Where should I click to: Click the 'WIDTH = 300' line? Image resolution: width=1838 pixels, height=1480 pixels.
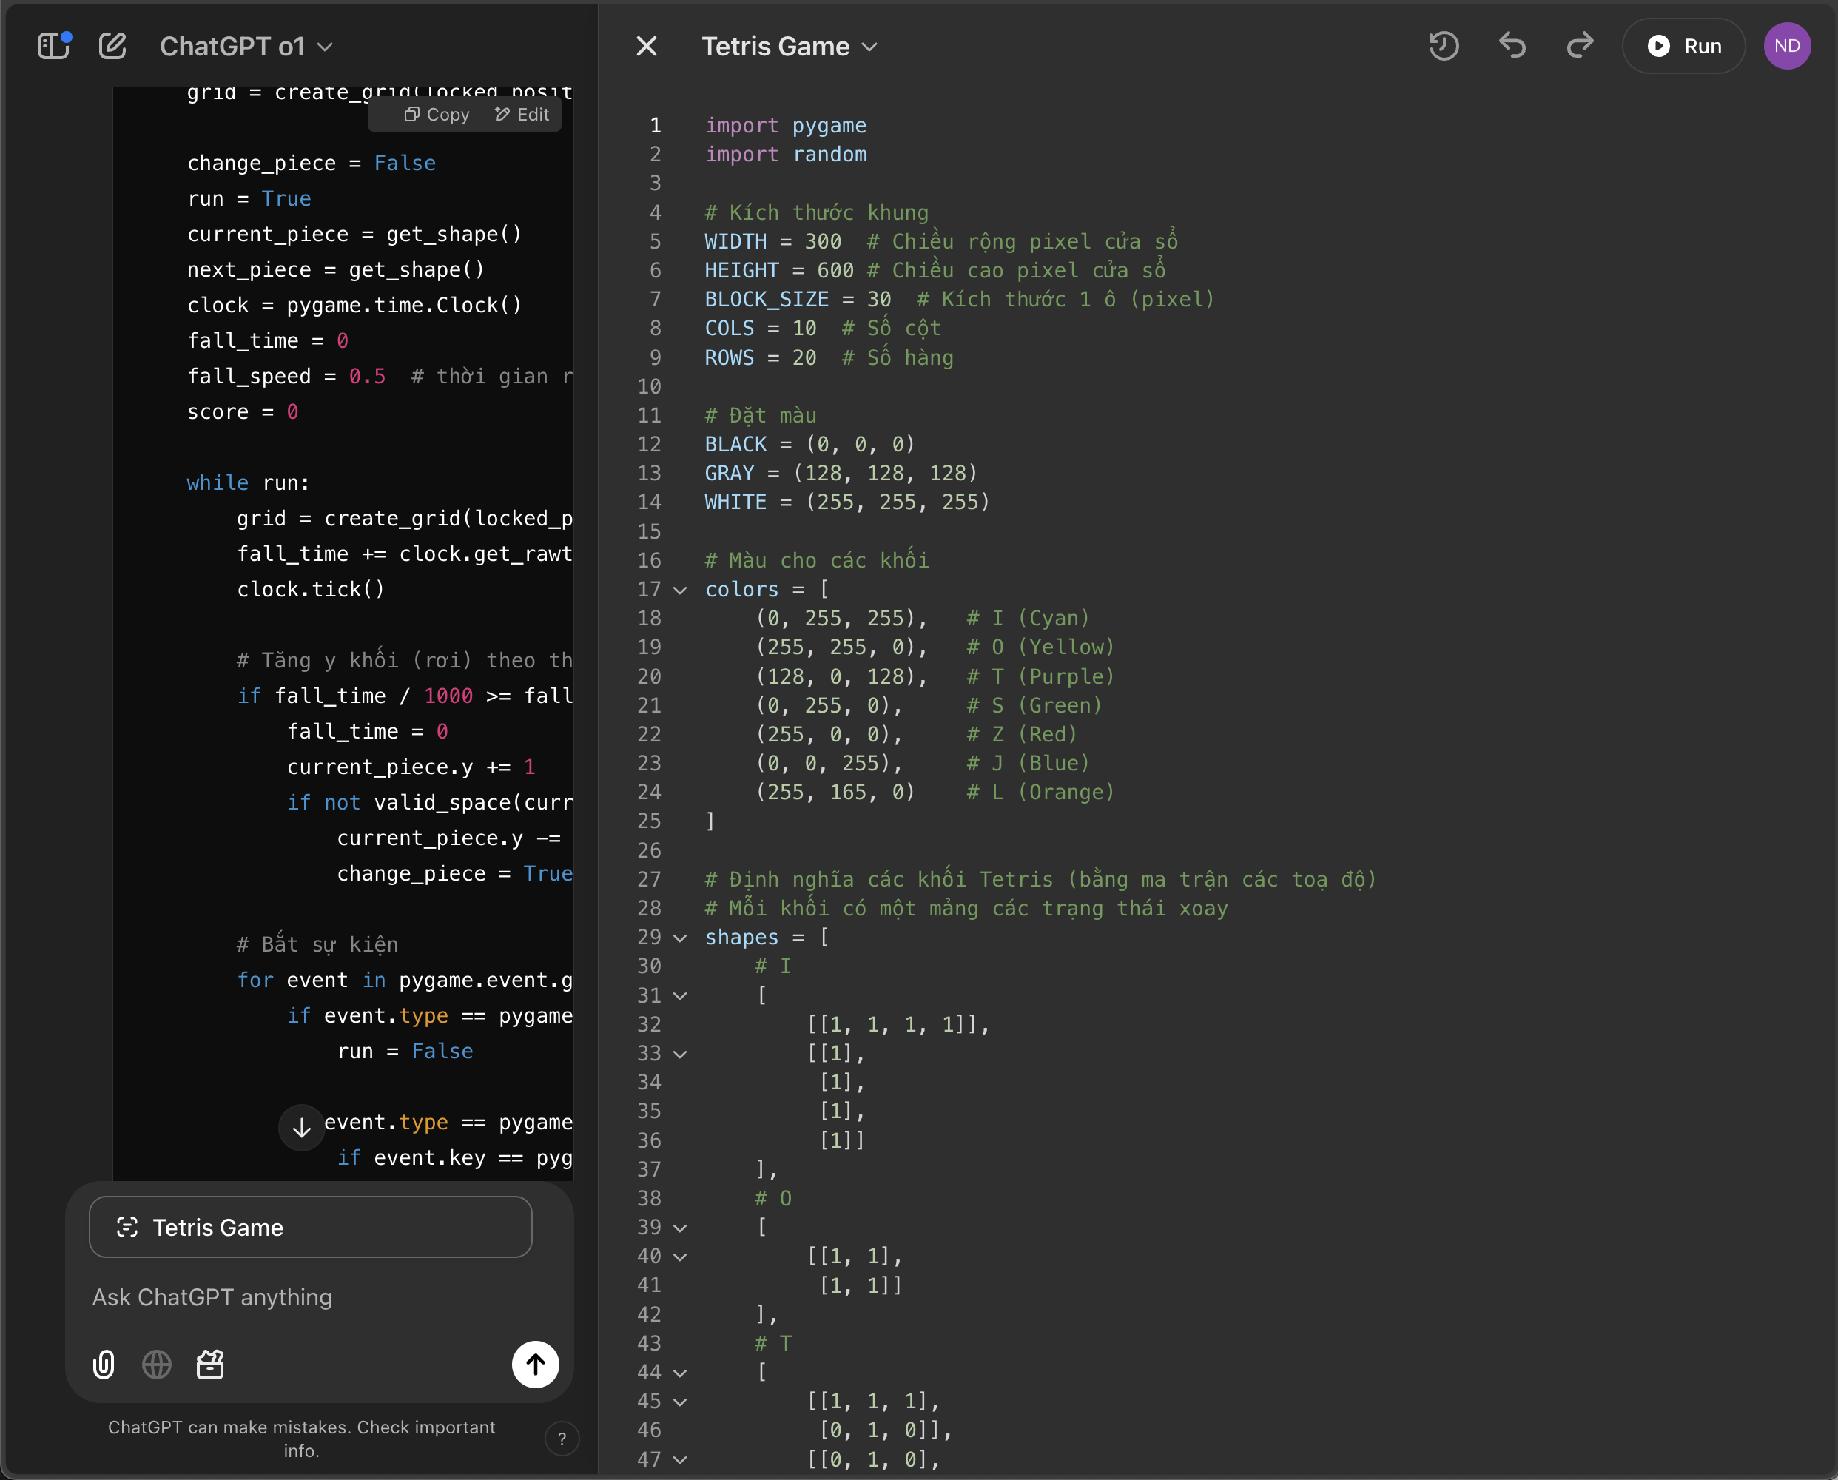click(941, 241)
